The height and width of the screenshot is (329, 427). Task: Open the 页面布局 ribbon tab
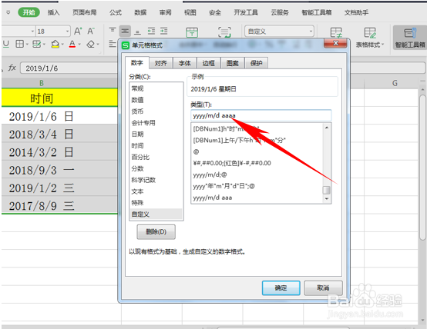[85, 12]
